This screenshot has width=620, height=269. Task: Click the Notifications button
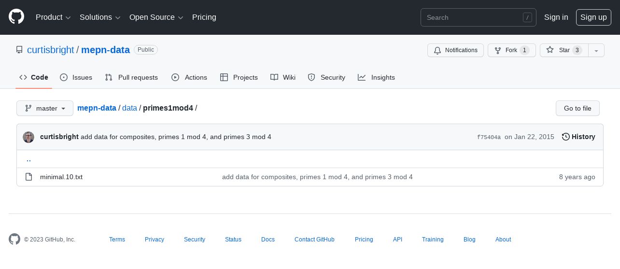(x=455, y=50)
